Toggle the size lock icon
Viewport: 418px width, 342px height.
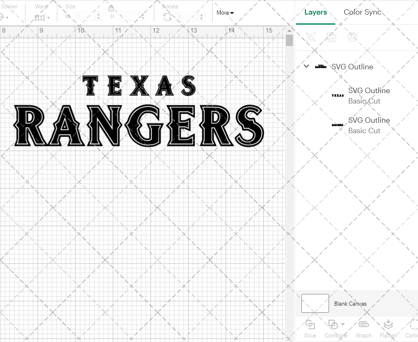pyautogui.click(x=111, y=8)
